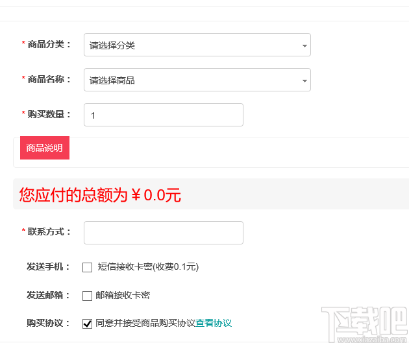Viewport: 409px width, 343px height.
Task: Tick the 邮箱接收卡密 checkbox
Action: (88, 296)
